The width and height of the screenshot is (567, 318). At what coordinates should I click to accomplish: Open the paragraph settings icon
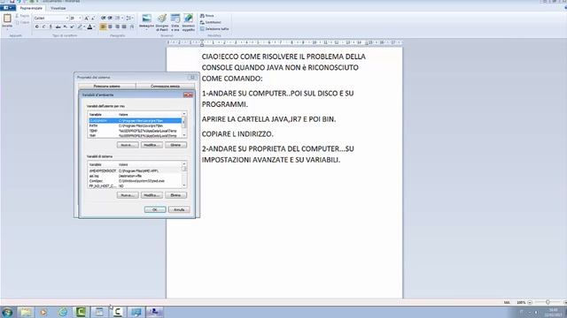pos(132,26)
